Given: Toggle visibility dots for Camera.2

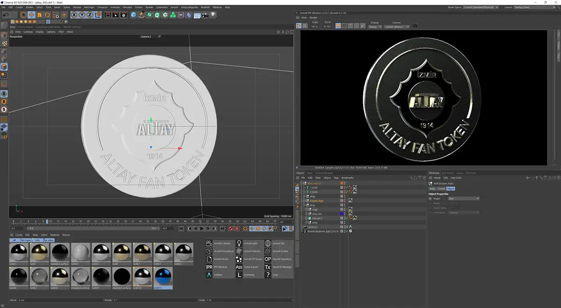Looking at the screenshot, I should coord(345,227).
